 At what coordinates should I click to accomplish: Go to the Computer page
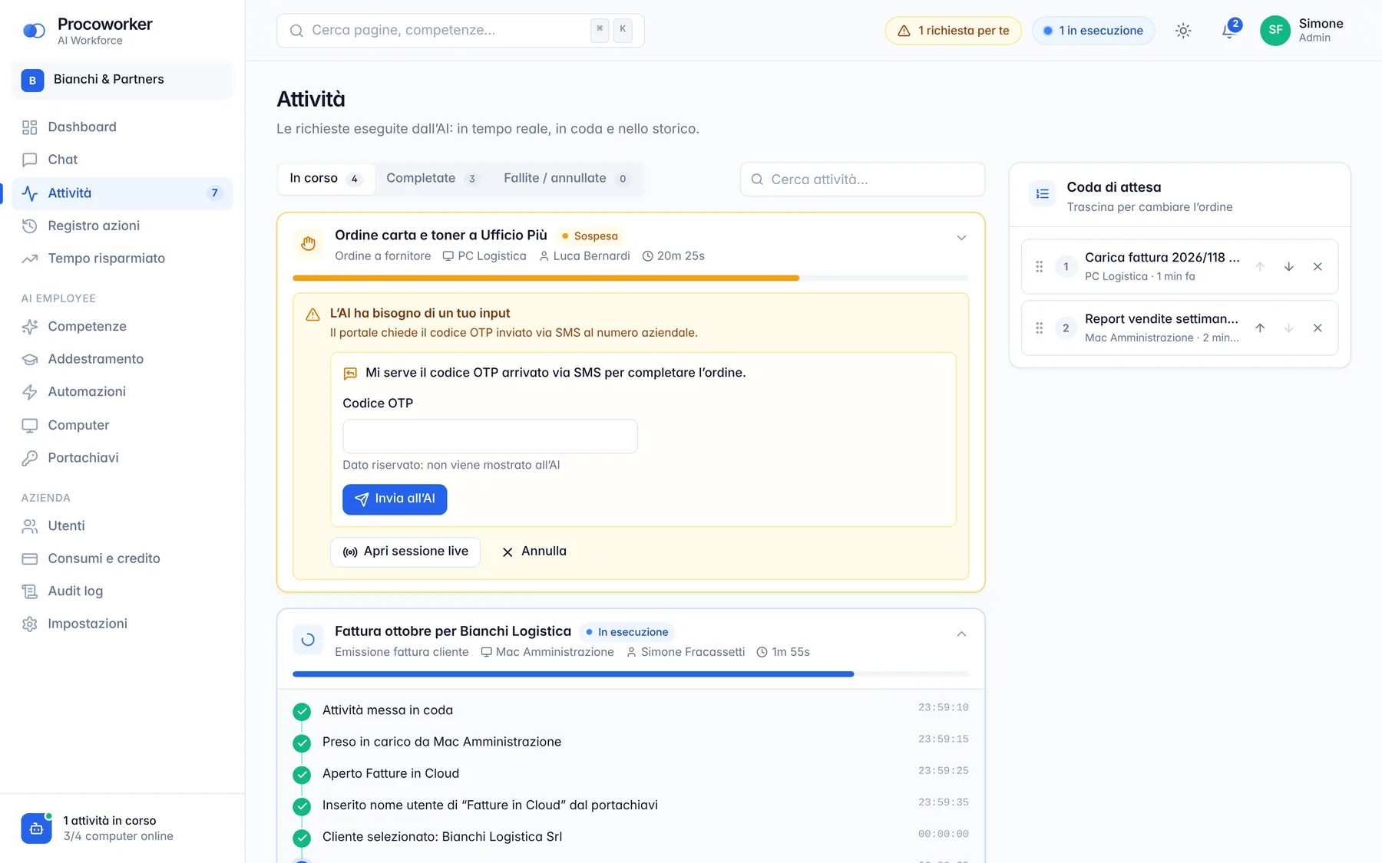pyautogui.click(x=122, y=425)
